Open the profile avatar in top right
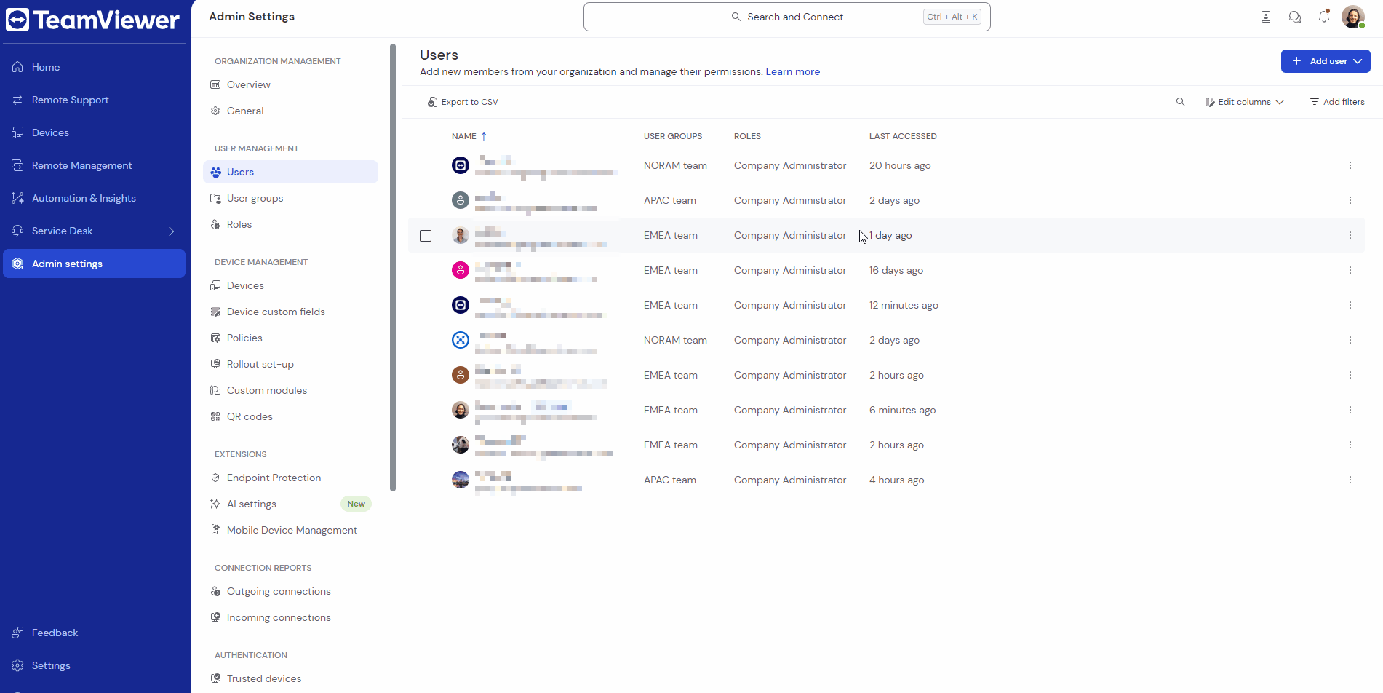Image resolution: width=1383 pixels, height=693 pixels. coord(1352,17)
